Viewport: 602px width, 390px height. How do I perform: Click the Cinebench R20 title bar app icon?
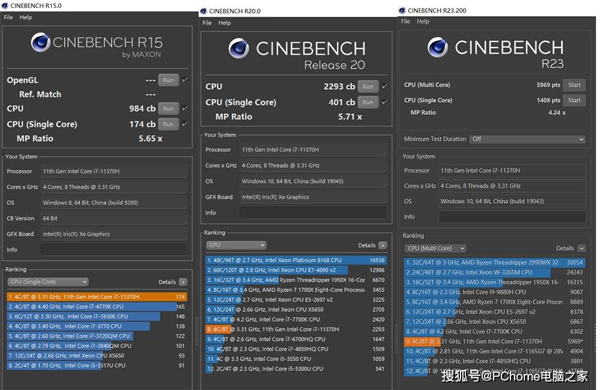[203, 11]
